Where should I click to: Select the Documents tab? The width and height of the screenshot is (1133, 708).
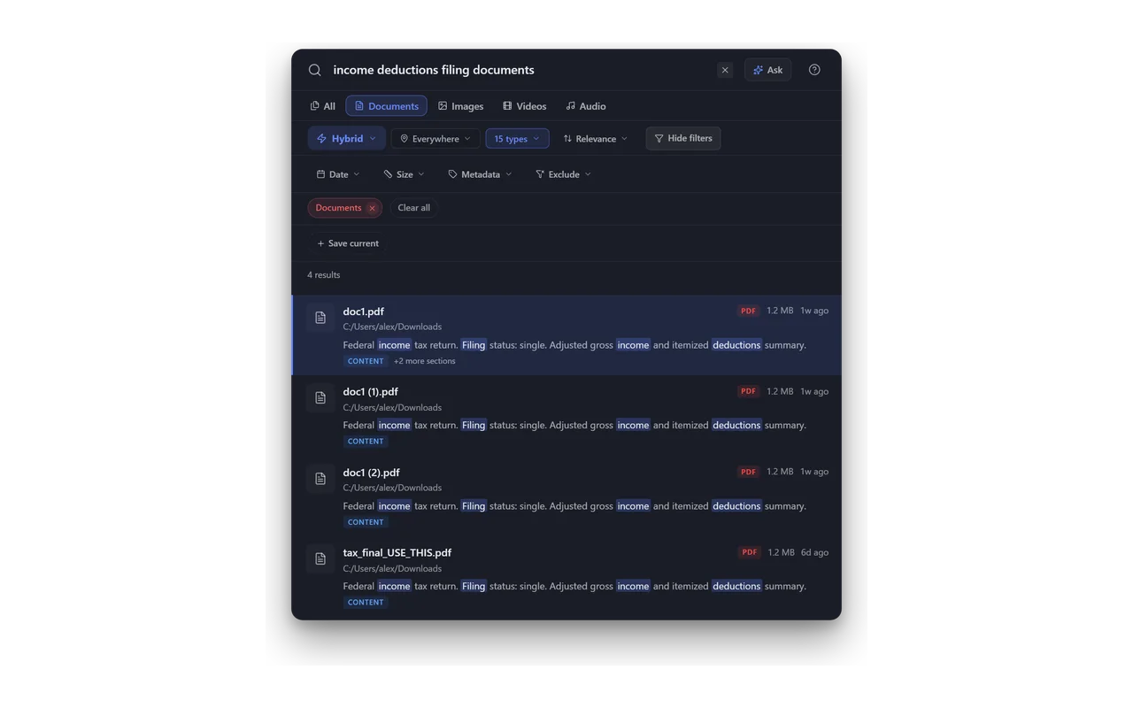pos(386,106)
